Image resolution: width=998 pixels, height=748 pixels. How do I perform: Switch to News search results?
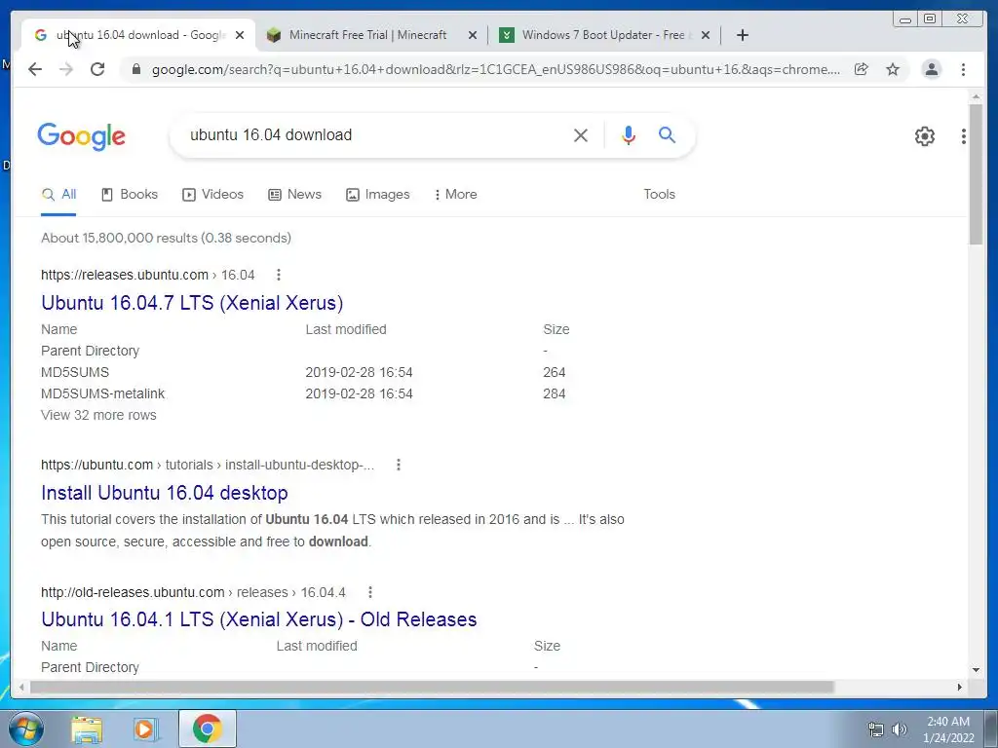(x=294, y=195)
